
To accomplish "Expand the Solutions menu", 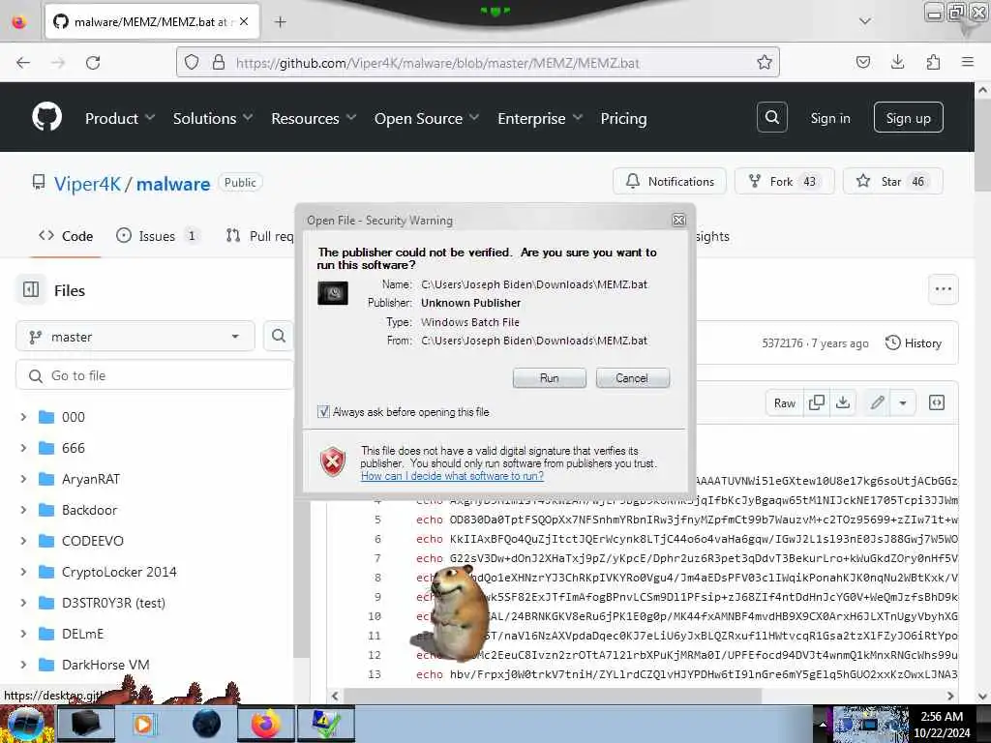I will 212,118.
